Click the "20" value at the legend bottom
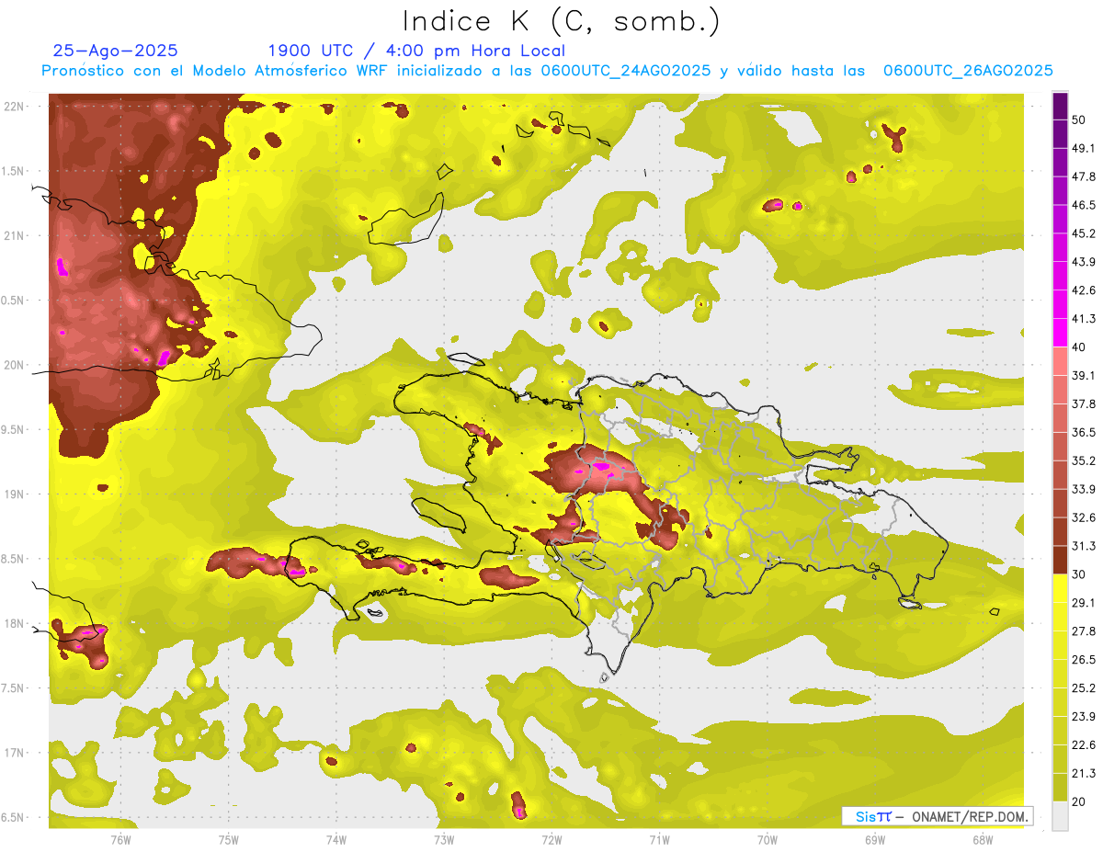The image size is (1103, 852). click(x=1080, y=802)
